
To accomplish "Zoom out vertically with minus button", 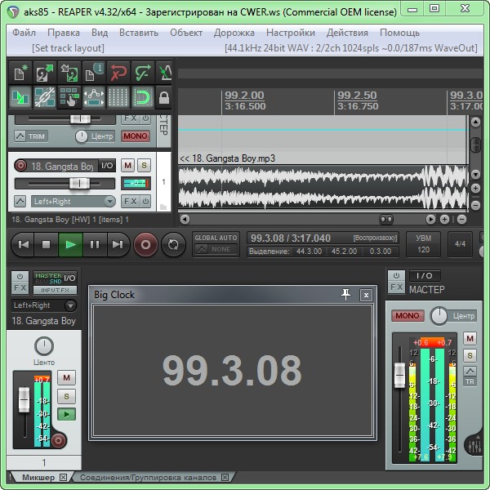I will [x=475, y=205].
